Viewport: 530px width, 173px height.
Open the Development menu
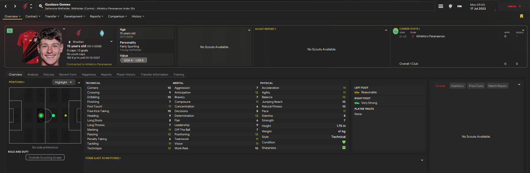click(x=75, y=17)
